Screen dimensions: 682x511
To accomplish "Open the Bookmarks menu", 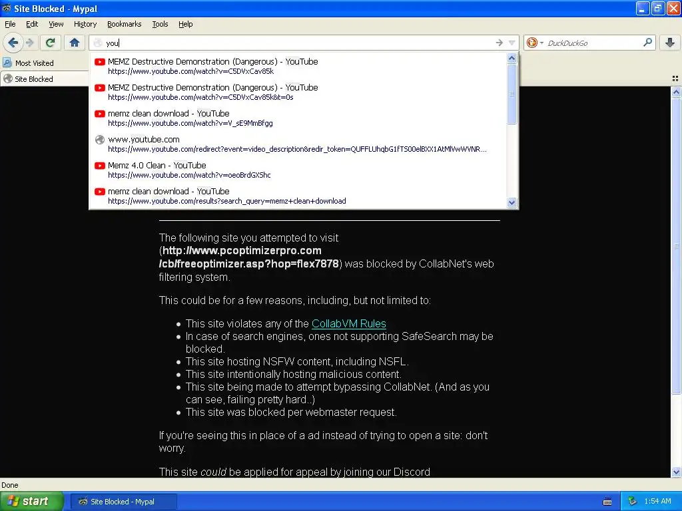I will tap(124, 24).
